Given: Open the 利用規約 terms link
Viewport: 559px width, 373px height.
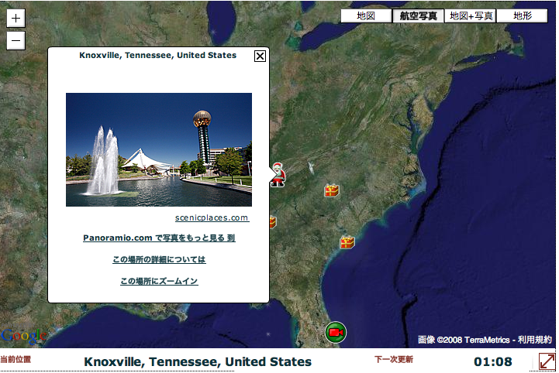Looking at the screenshot, I should click(535, 340).
